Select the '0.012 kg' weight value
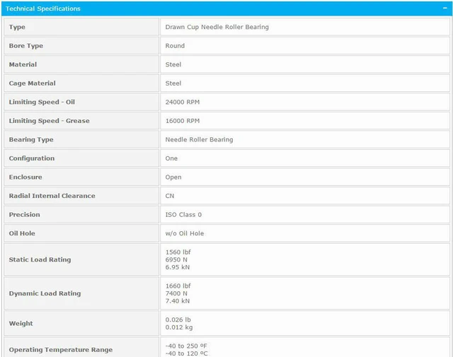The width and height of the screenshot is (453, 357). pyautogui.click(x=179, y=327)
